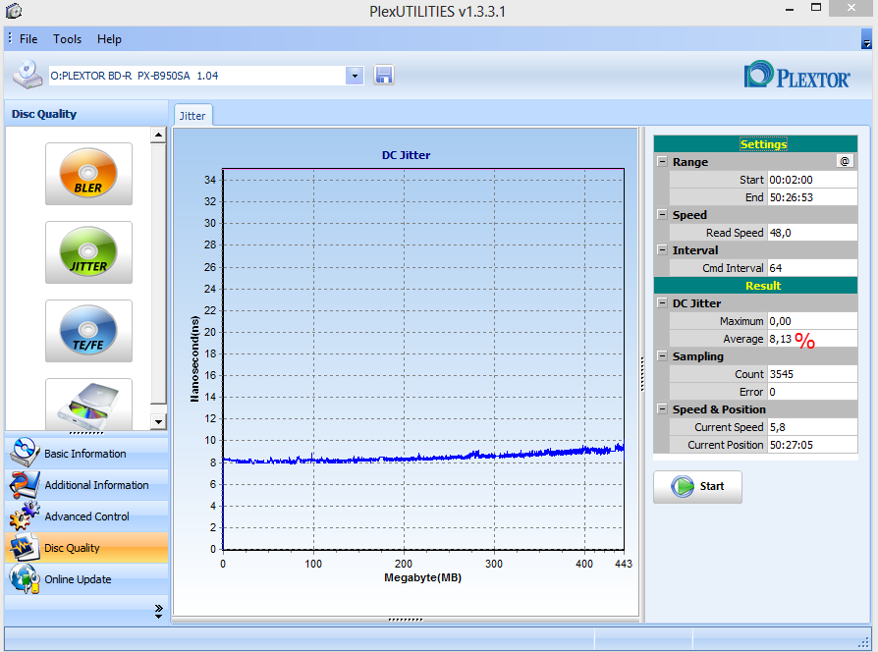Image resolution: width=878 pixels, height=652 pixels.
Task: Go to Additional Information section
Action: point(86,485)
